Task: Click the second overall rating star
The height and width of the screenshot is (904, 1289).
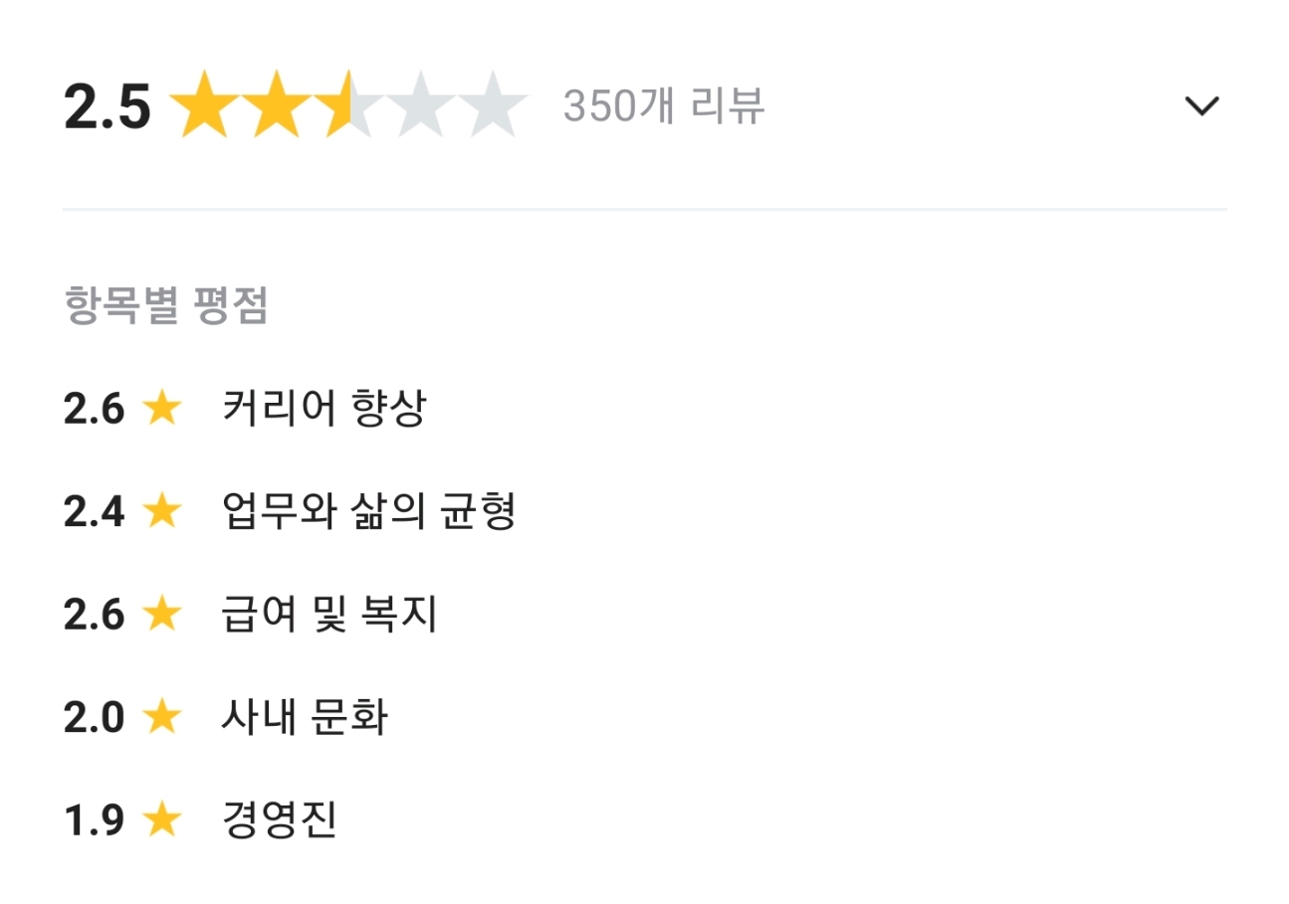Action: tap(277, 103)
